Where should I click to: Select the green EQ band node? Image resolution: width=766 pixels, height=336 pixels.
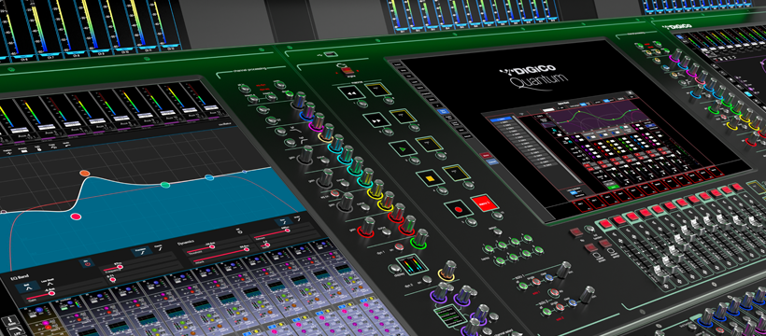[165, 185]
